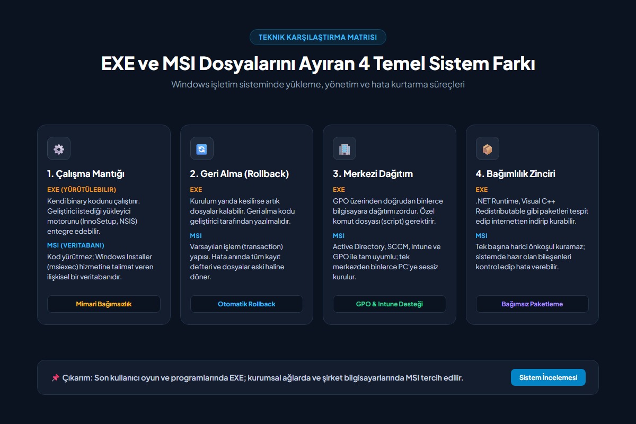
Task: Click the MSI label in Merkezi Dağıtım card
Action: pos(339,235)
